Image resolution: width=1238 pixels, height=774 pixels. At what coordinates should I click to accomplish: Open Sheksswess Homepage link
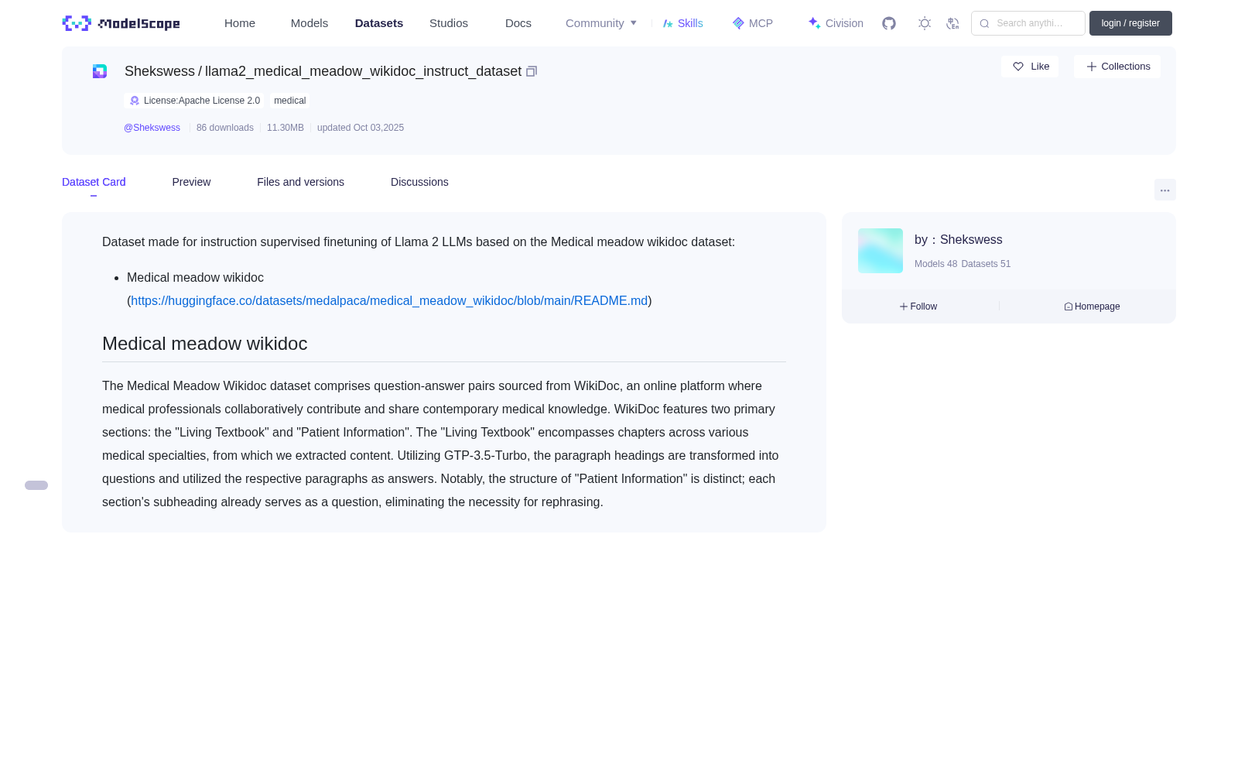(x=1092, y=307)
